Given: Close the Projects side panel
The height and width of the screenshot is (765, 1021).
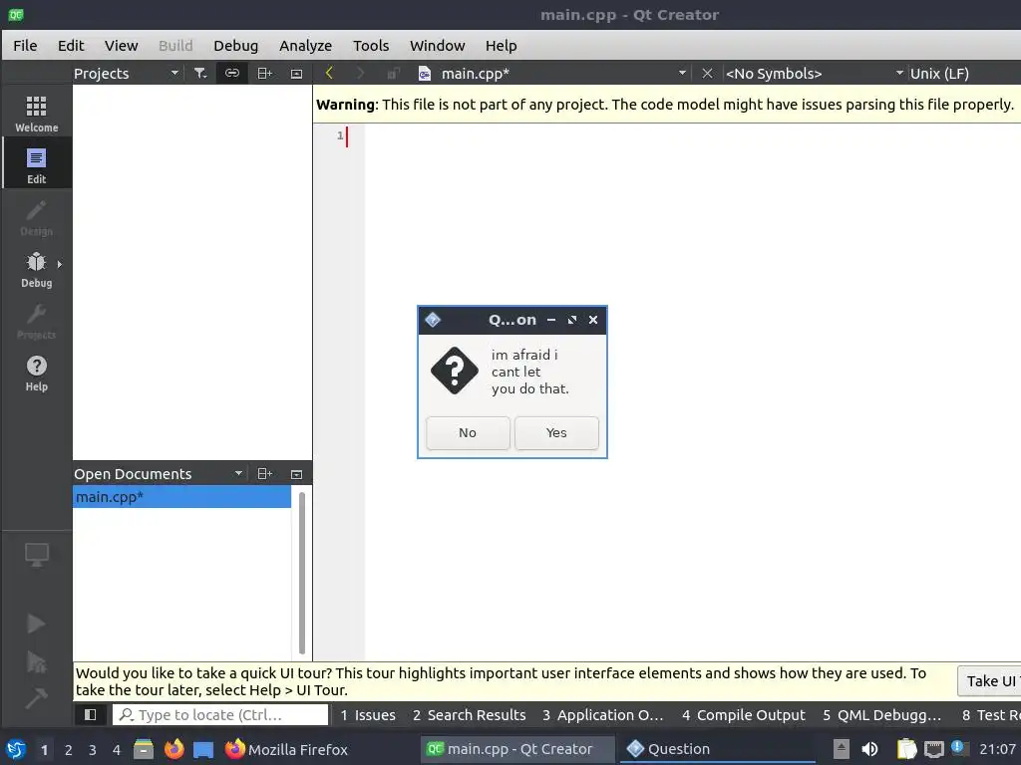Looking at the screenshot, I should click(x=296, y=74).
